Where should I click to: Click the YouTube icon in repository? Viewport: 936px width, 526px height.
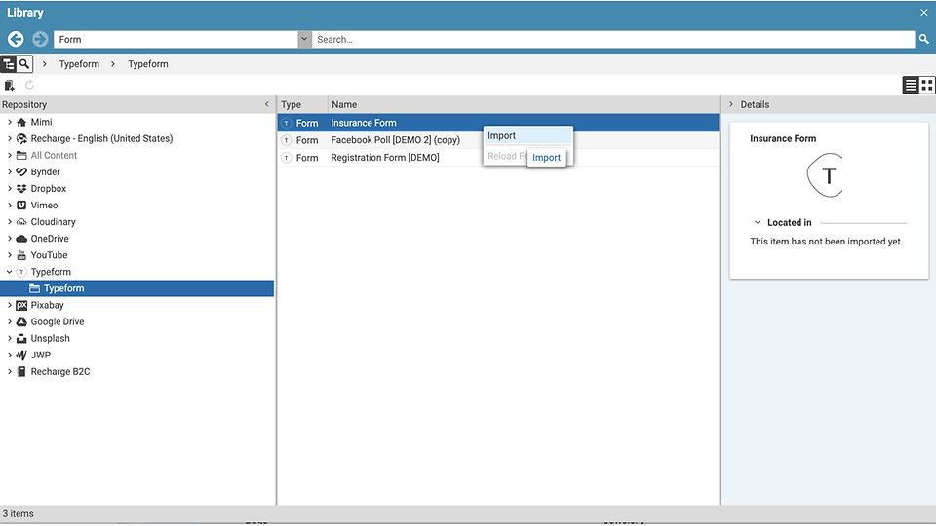(21, 255)
